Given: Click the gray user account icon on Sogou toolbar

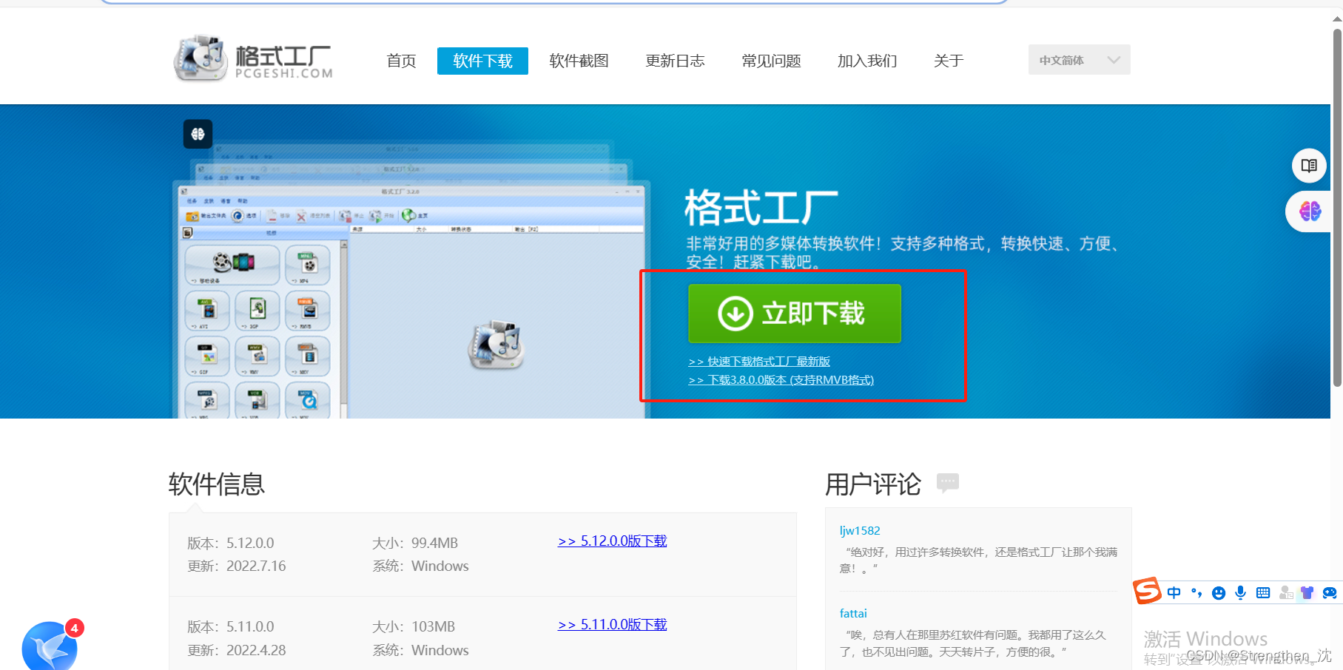Looking at the screenshot, I should click(x=1286, y=592).
